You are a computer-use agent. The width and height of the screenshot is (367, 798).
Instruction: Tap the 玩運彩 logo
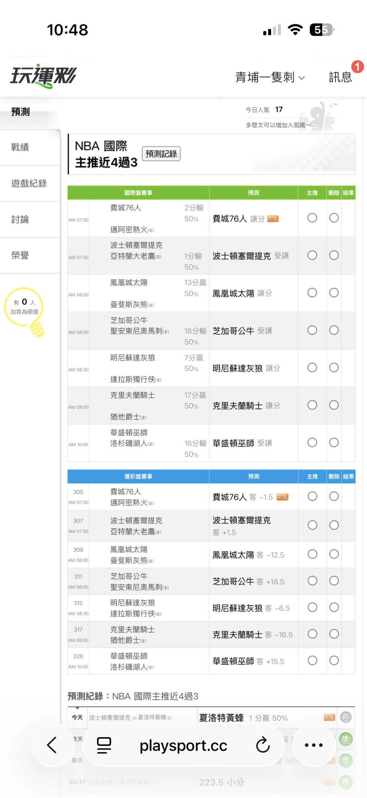coord(43,76)
